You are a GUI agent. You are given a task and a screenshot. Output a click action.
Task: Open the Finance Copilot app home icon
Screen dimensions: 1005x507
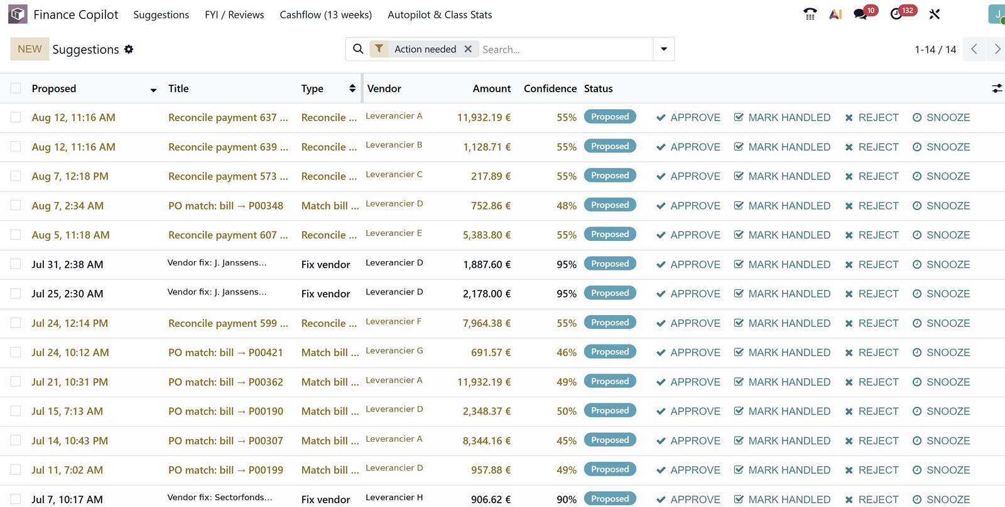(x=18, y=14)
